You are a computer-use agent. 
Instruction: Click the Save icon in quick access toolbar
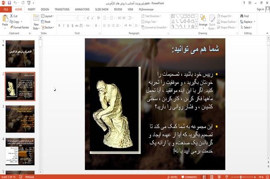[x=9, y=3]
